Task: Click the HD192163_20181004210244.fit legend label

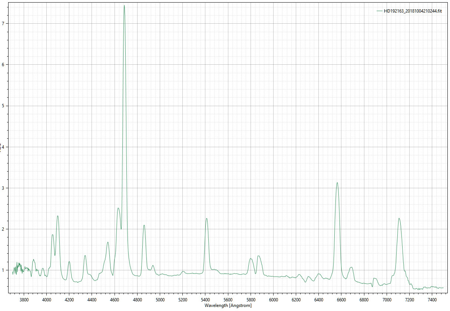Action: 413,11
